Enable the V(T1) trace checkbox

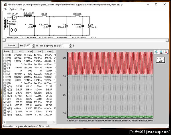click(x=5, y=115)
